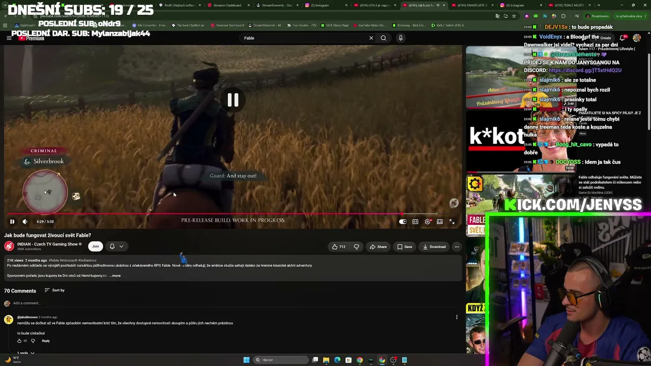Viewport: 651px width, 366px height.
Task: Pause the video using the player control
Action: point(12,222)
